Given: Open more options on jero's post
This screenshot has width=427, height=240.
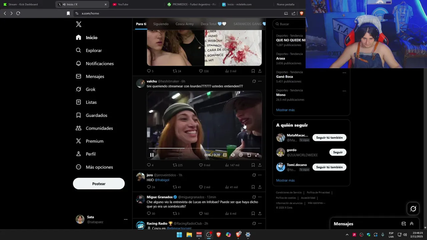Looking at the screenshot, I should pyautogui.click(x=260, y=175).
